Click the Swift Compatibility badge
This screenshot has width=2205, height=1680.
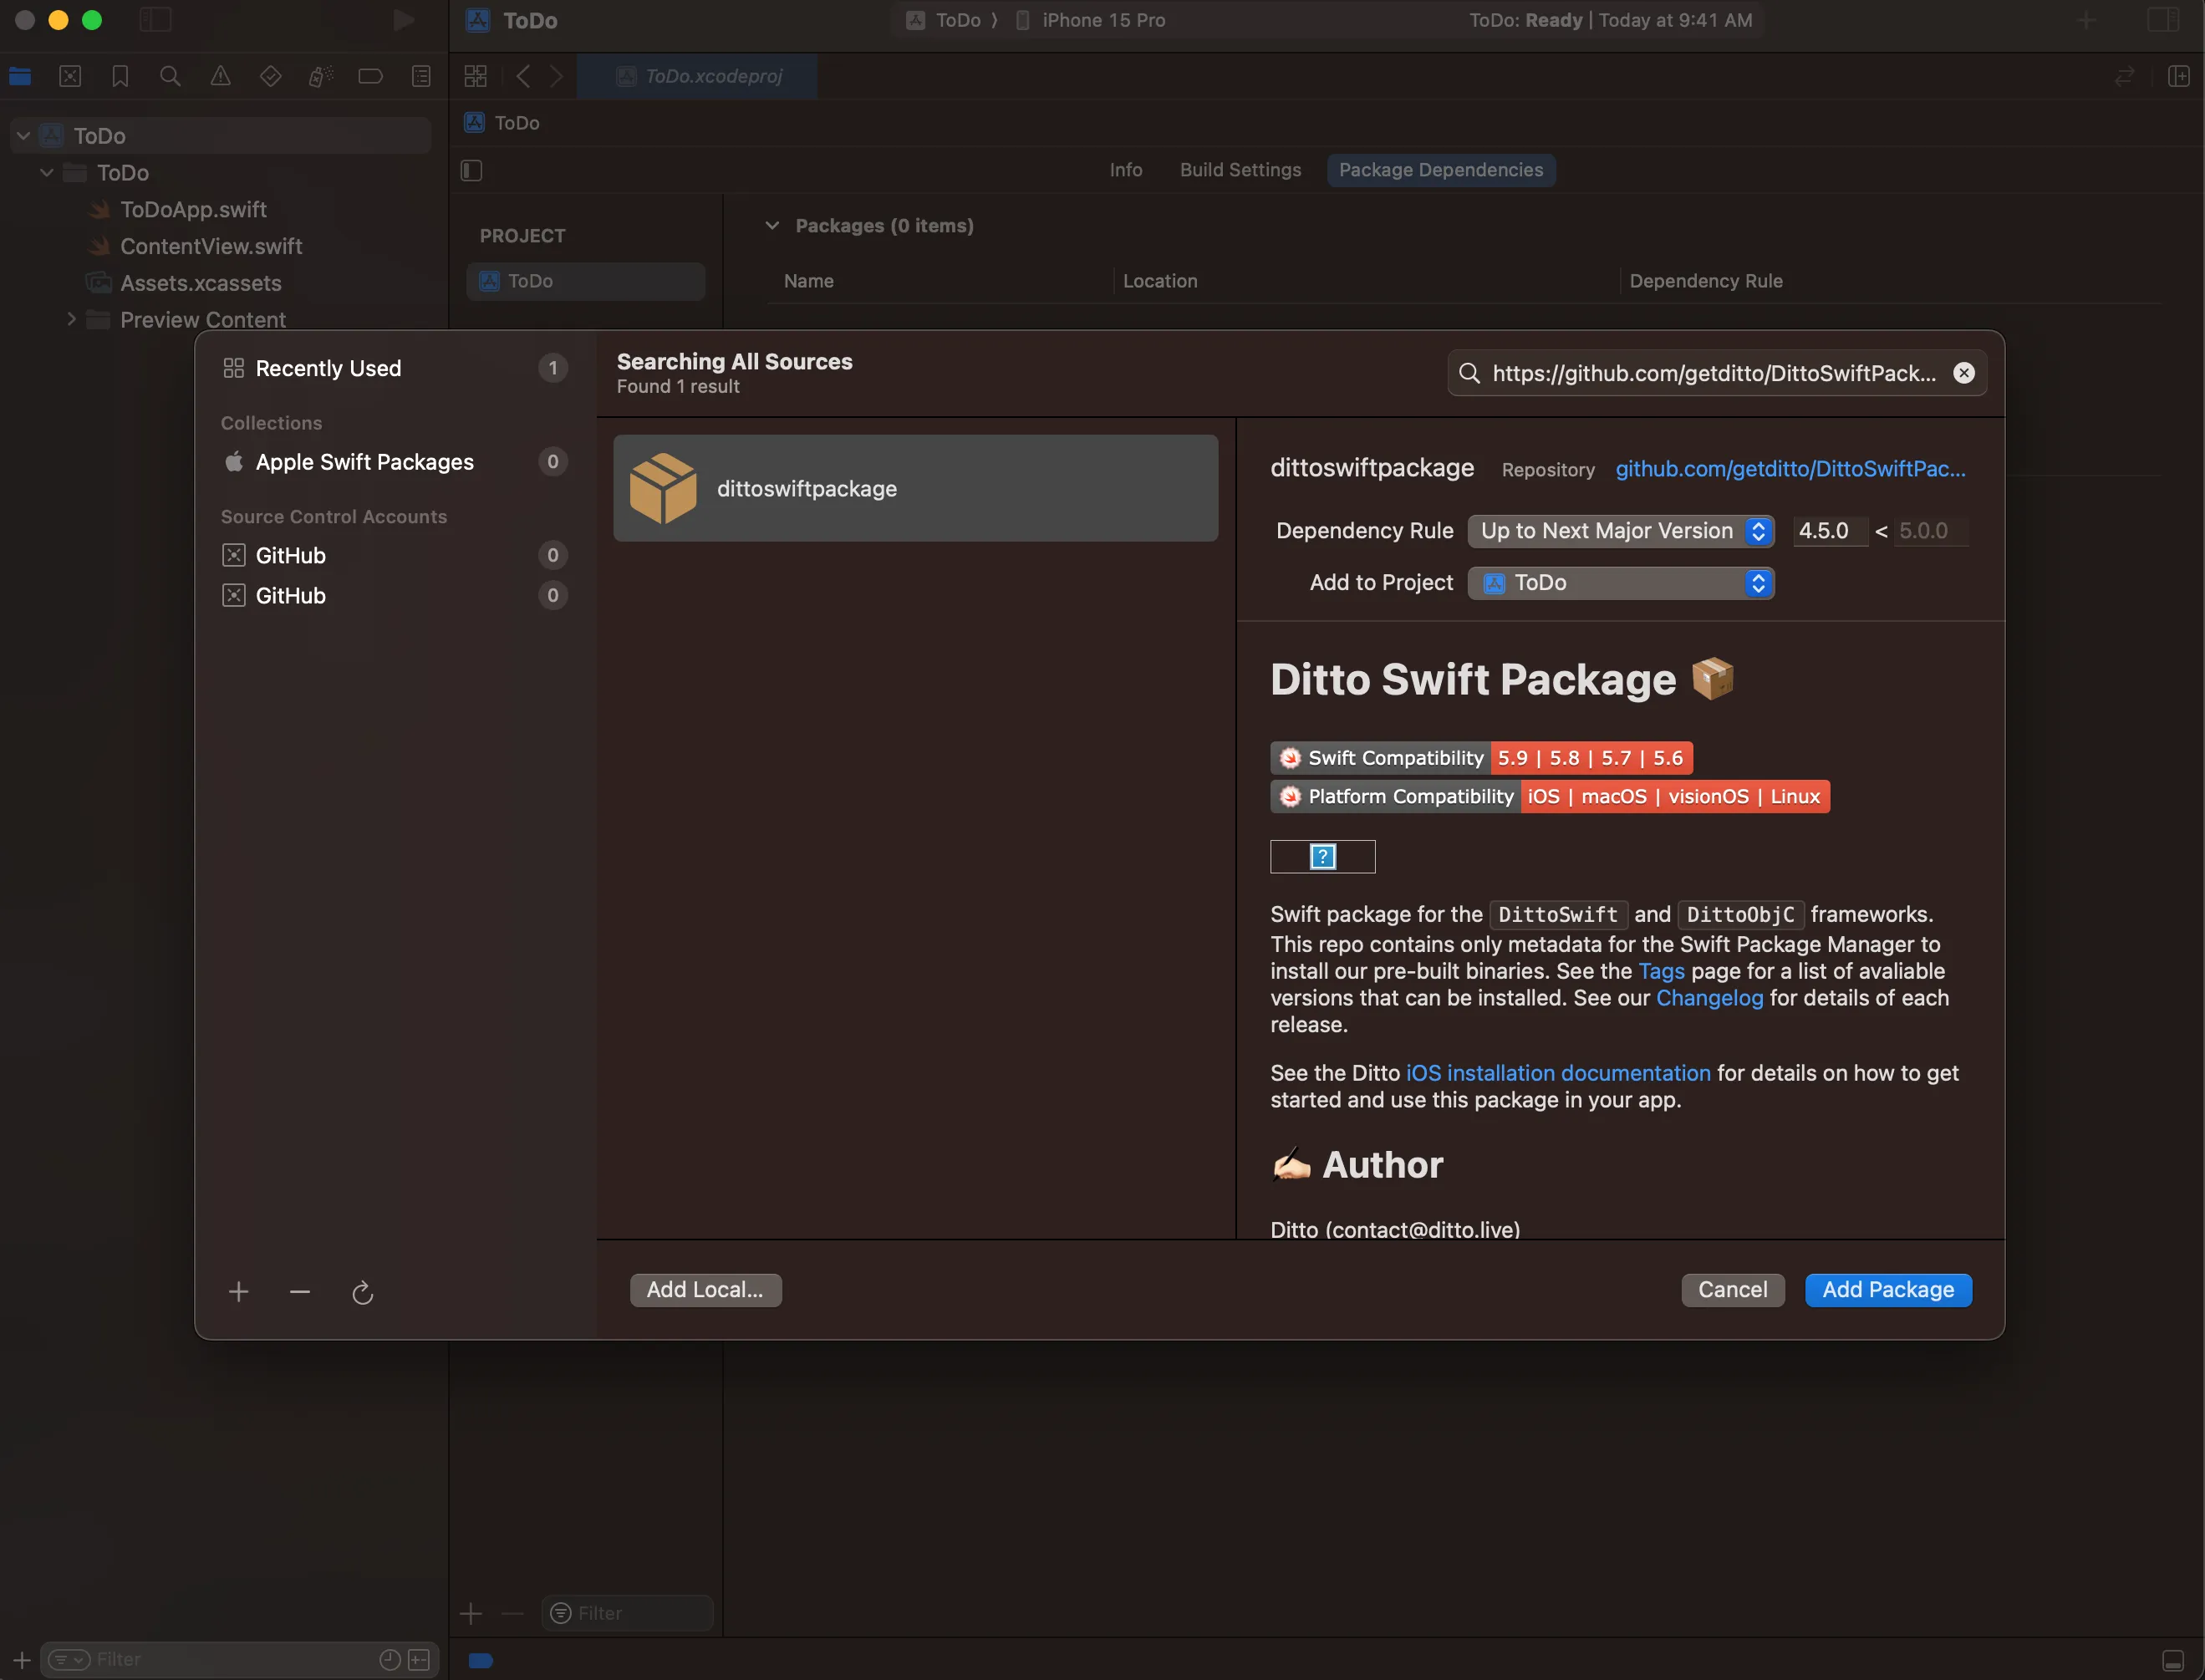(x=1480, y=758)
